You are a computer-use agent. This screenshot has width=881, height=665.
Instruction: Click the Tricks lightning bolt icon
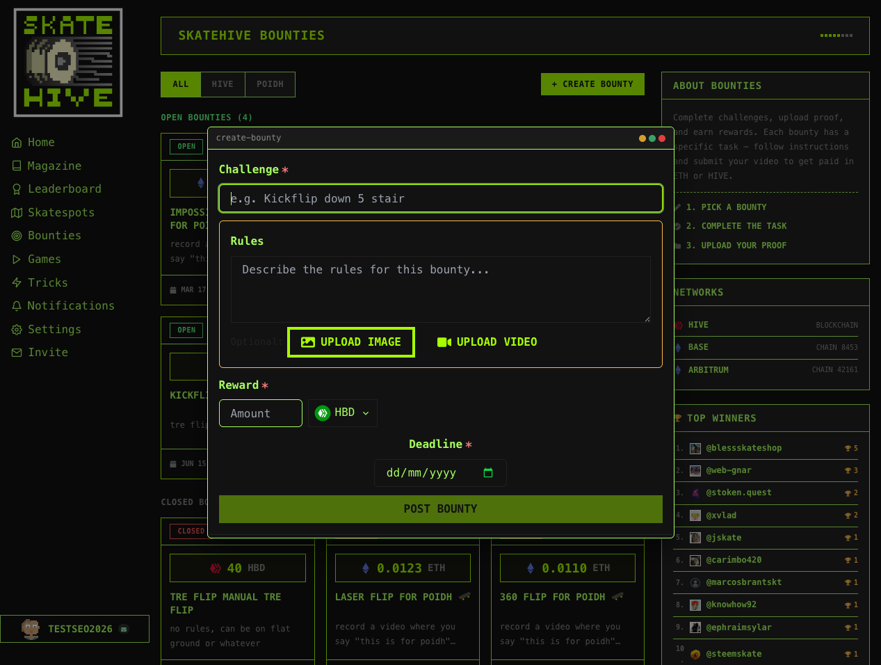pos(17,283)
